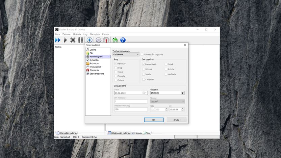This screenshot has height=158, width=281.
Task: Click the Cobian Backup title bar logo
Action: [x=57, y=29]
